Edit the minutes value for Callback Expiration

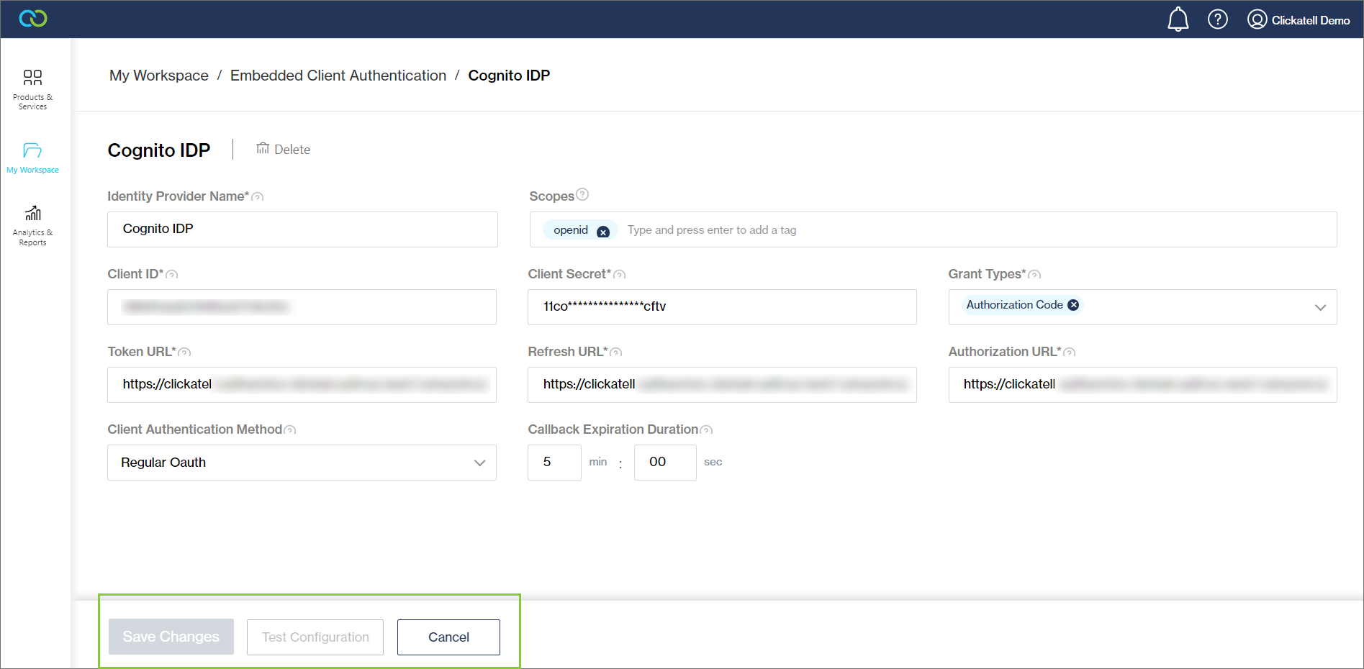554,462
